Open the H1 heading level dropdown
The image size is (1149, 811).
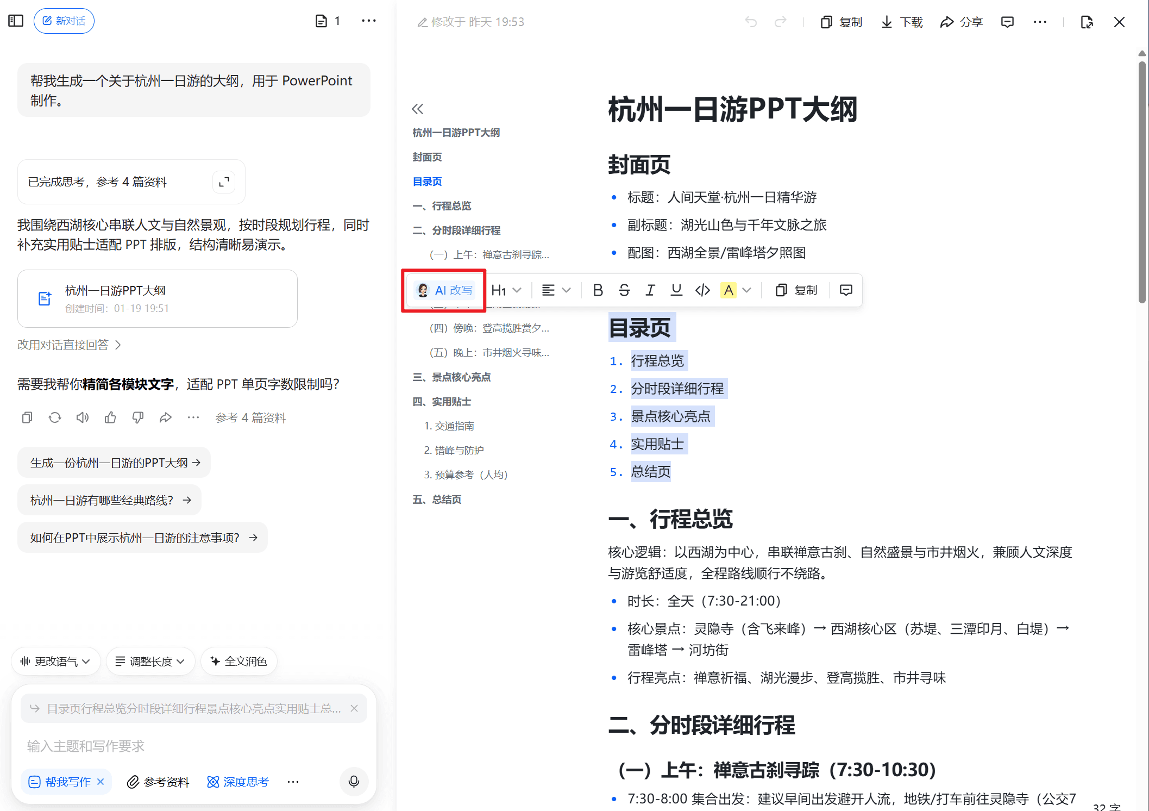coord(506,290)
